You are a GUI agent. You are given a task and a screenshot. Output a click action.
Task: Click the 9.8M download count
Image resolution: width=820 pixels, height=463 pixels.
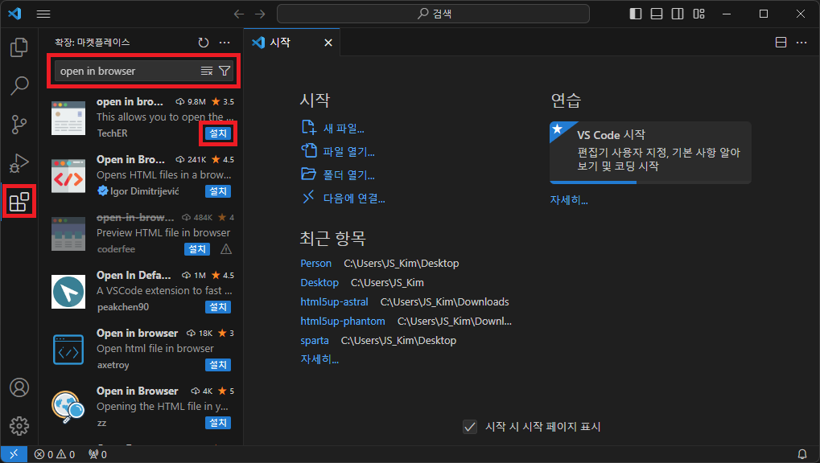tap(191, 102)
